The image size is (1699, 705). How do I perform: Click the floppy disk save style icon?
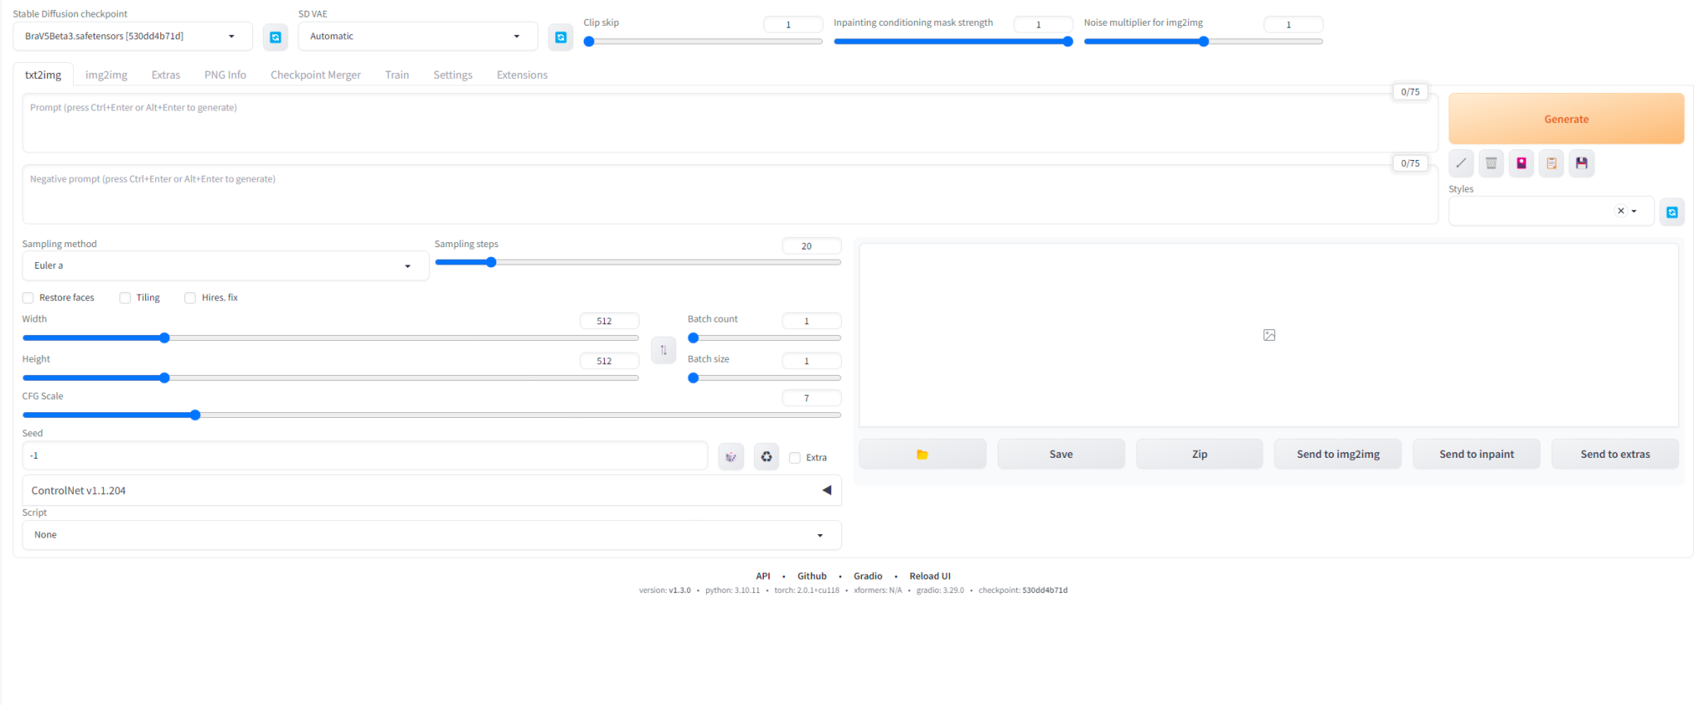coord(1582,163)
